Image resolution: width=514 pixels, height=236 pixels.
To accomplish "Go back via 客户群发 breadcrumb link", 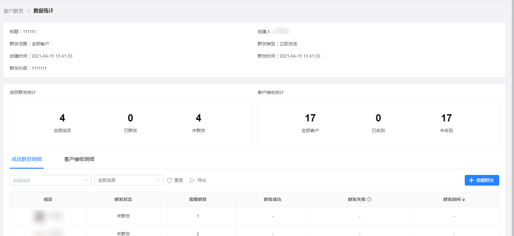I will (x=14, y=11).
